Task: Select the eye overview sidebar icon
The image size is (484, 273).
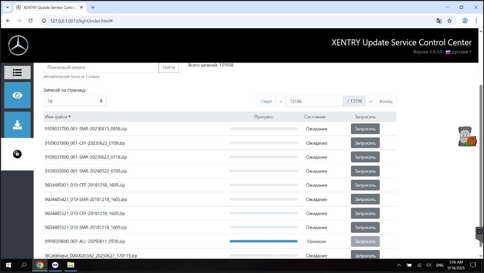Action: [x=17, y=95]
